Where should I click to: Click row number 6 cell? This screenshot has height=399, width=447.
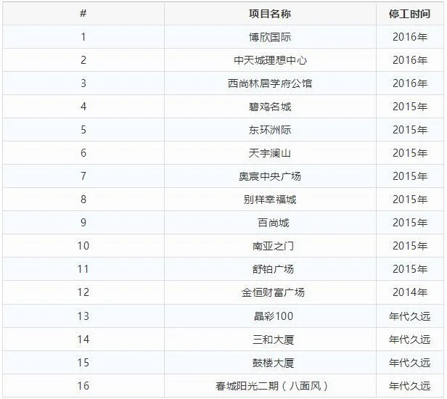coord(83,153)
